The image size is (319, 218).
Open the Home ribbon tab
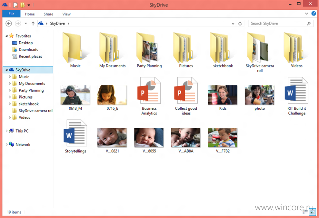pyautogui.click(x=30, y=14)
